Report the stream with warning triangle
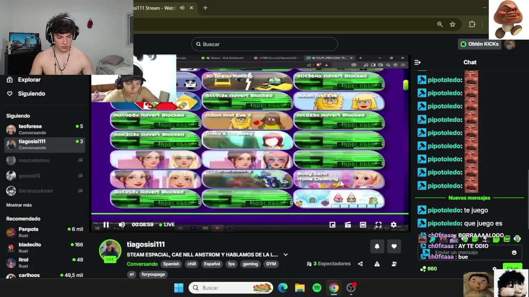This screenshot has width=529, height=297. 377,264
